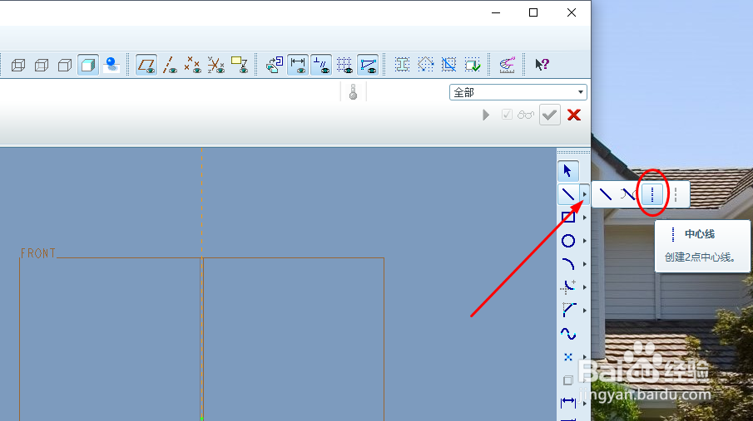753x421 pixels.
Task: Select the fillet sketch tool
Action: [x=568, y=287]
